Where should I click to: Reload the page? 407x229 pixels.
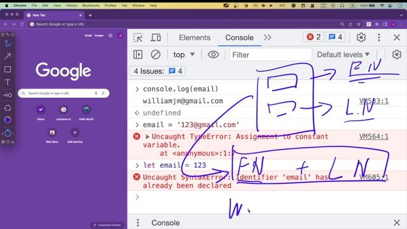[22, 24]
